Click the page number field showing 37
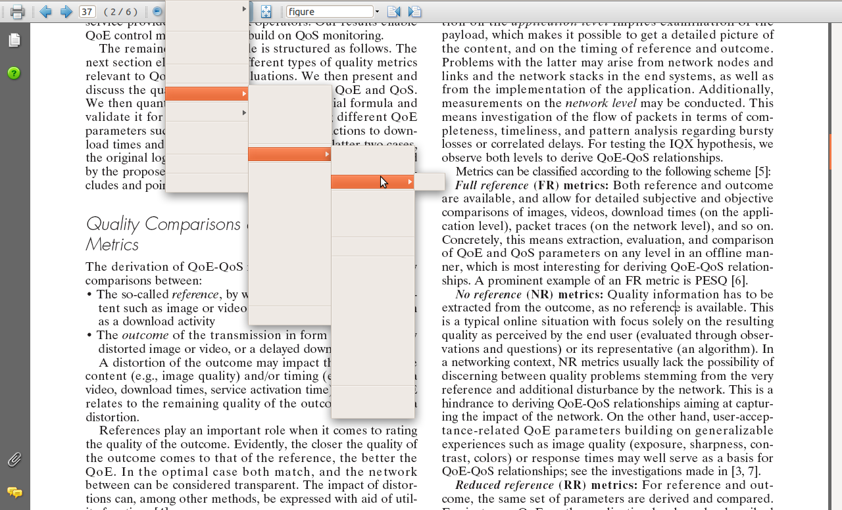Screen dimensions: 842x510 tap(87, 11)
